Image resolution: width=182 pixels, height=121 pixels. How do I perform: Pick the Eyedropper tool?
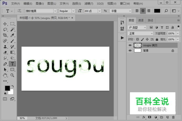coord(12,35)
